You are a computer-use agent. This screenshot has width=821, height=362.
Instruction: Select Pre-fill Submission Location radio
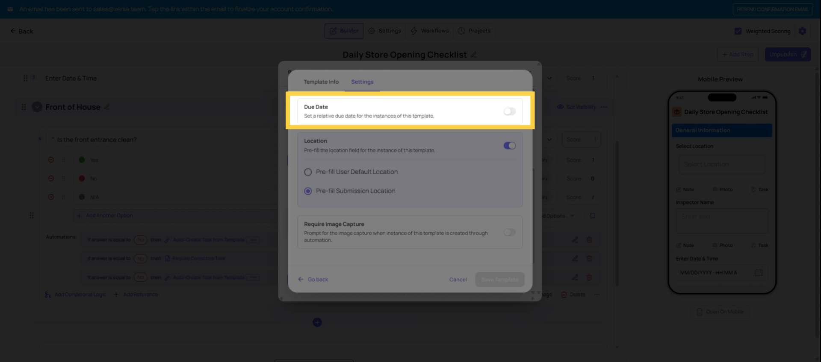click(x=308, y=191)
